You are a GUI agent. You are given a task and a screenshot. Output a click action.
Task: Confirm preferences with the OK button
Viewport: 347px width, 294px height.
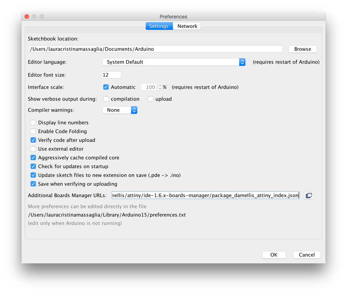pos(274,255)
